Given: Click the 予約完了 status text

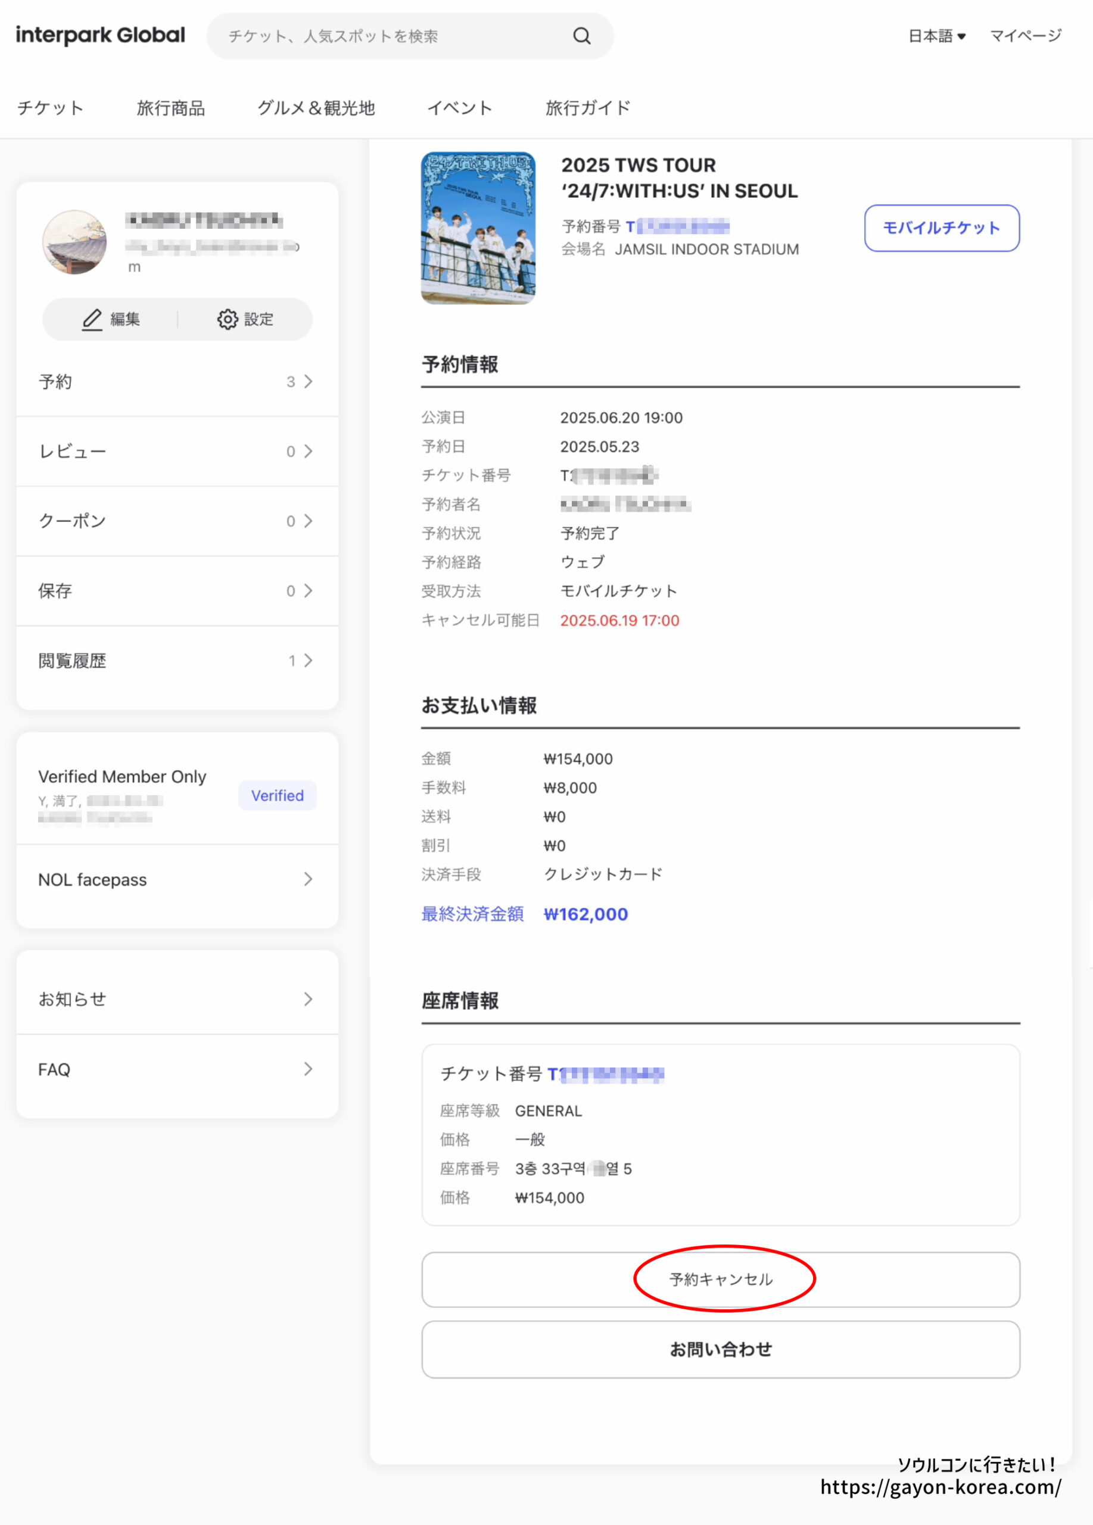Looking at the screenshot, I should [x=590, y=533].
